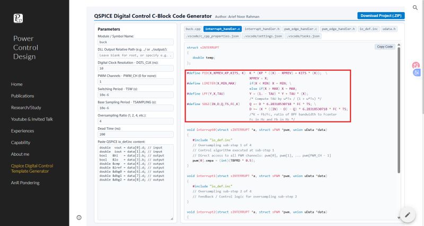Edit the Base Sampling Period field
Screen dimensions: 424x226
(x=136, y=108)
